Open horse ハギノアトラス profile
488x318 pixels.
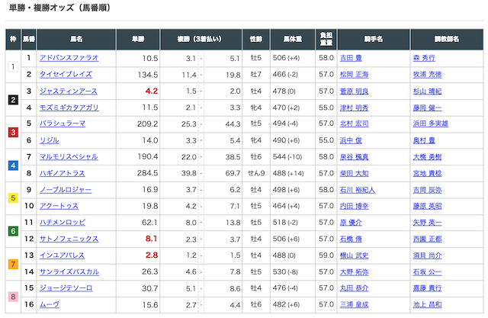coord(63,173)
